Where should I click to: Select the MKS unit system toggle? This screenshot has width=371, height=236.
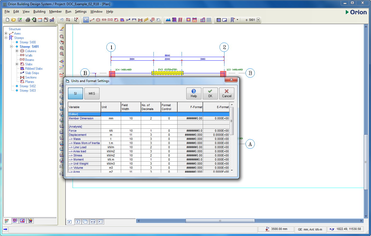tap(92, 93)
